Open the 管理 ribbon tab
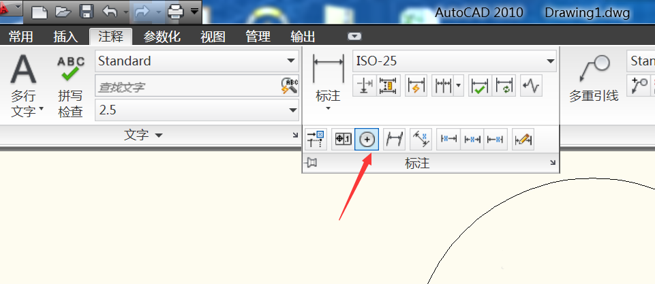655x284 pixels. click(x=258, y=37)
